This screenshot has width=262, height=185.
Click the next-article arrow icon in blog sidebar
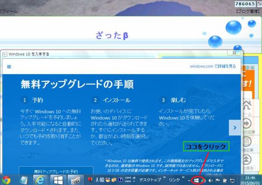click(x=247, y=124)
